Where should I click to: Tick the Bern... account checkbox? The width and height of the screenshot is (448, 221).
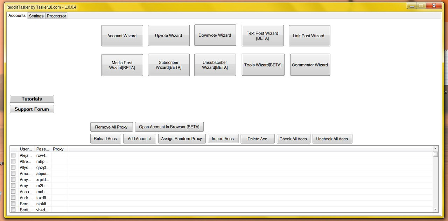pos(13,204)
